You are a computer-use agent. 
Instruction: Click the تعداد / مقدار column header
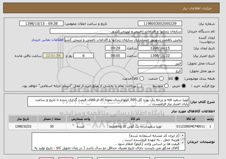pyautogui.click(x=52, y=119)
